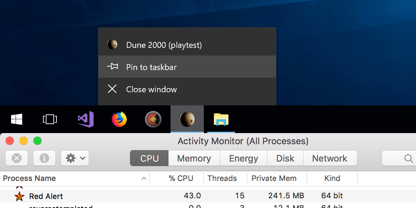Sort by Process Name column
Screen dimensions: 416x208
point(75,178)
